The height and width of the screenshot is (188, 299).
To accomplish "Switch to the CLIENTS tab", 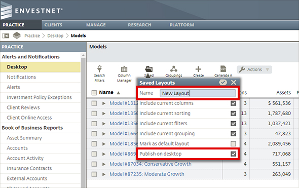I will pos(53,25).
